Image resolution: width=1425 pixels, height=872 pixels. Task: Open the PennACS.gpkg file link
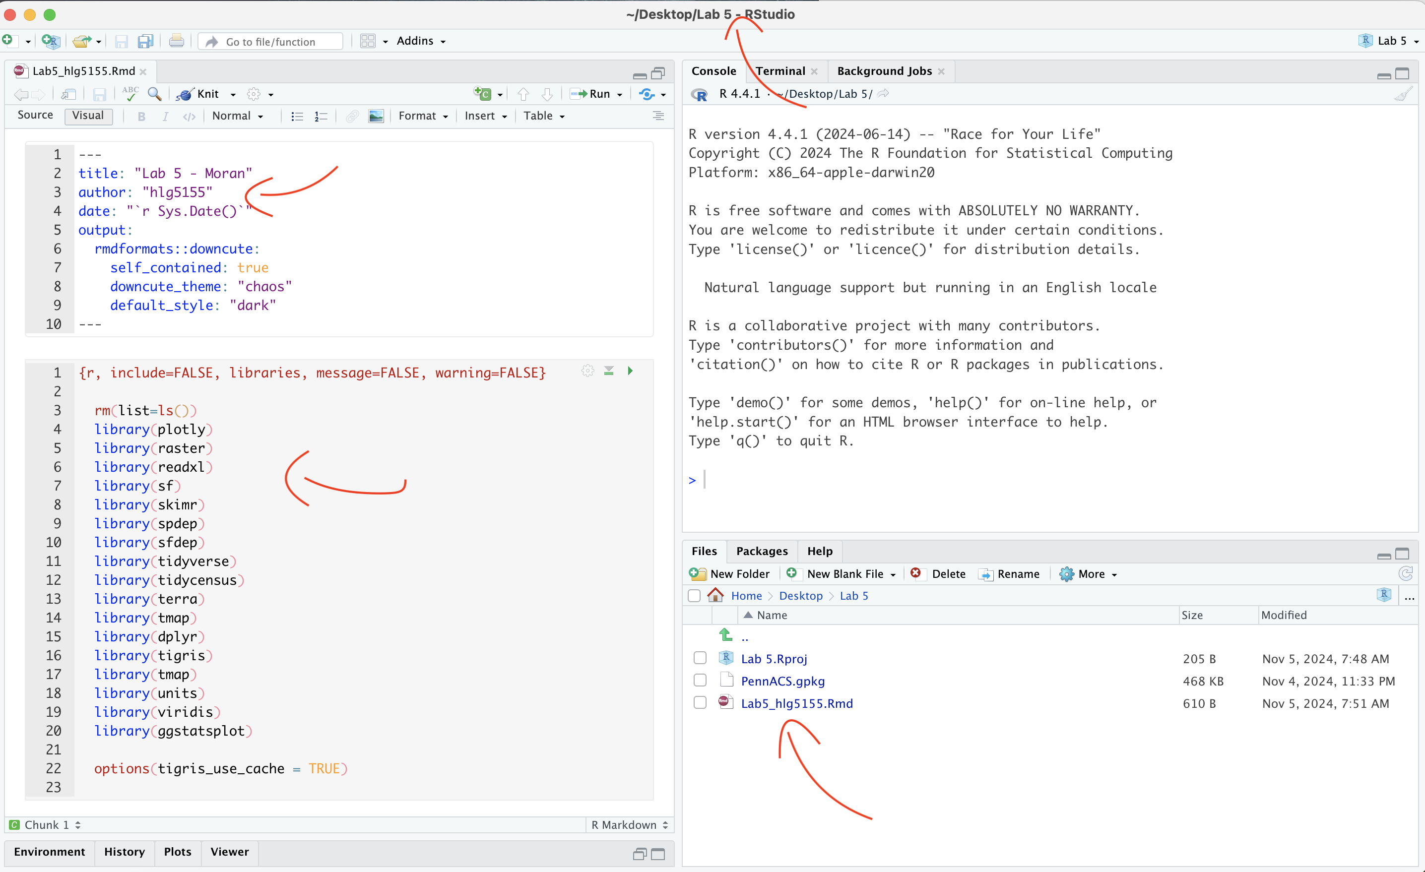pyautogui.click(x=782, y=681)
